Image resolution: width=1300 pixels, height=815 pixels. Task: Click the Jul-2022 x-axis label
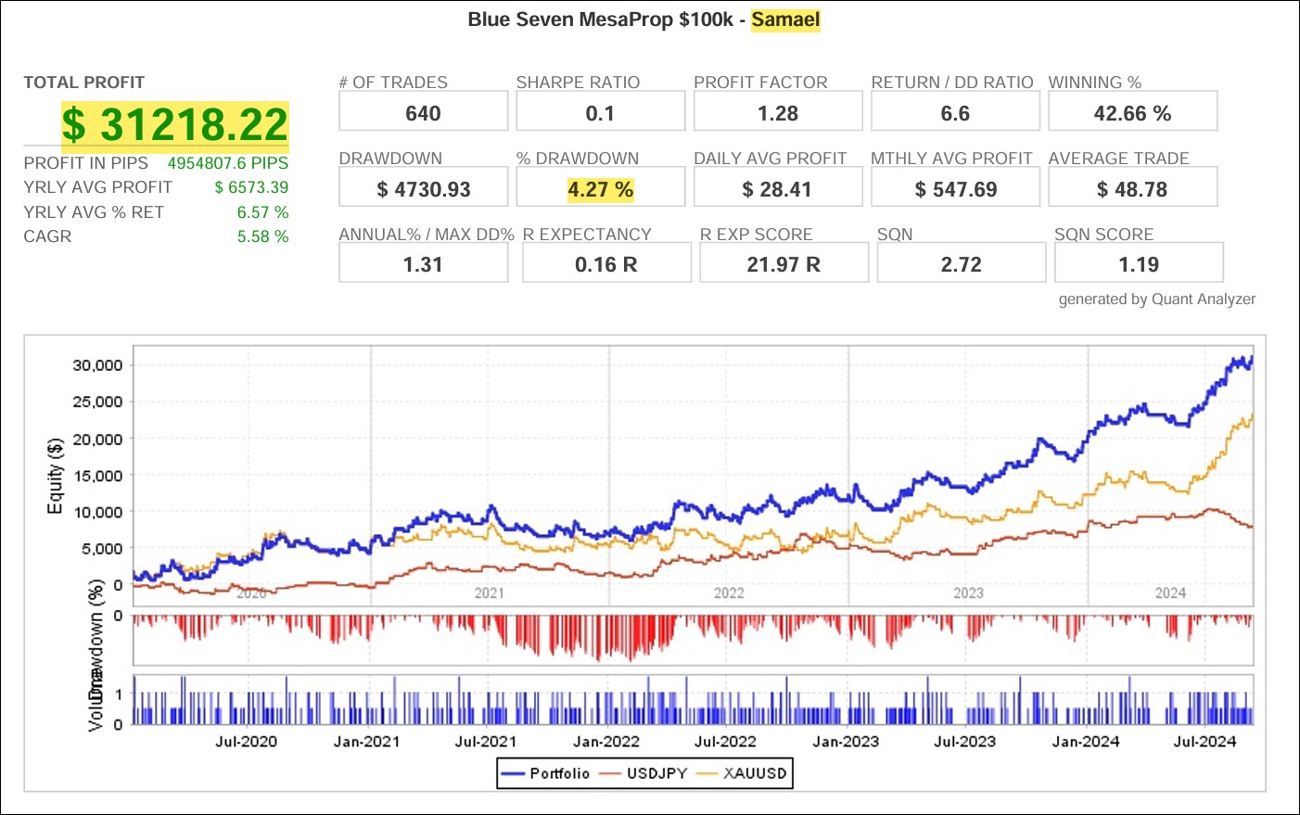pos(725,742)
